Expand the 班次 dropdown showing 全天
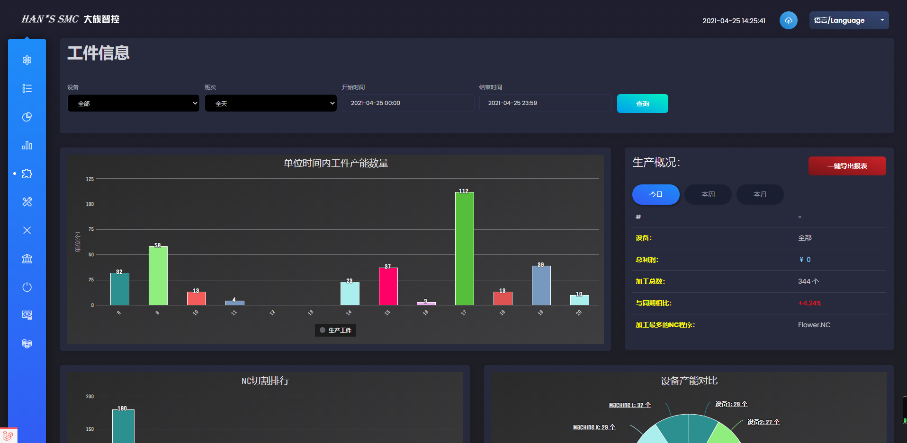The image size is (907, 443). 270,103
